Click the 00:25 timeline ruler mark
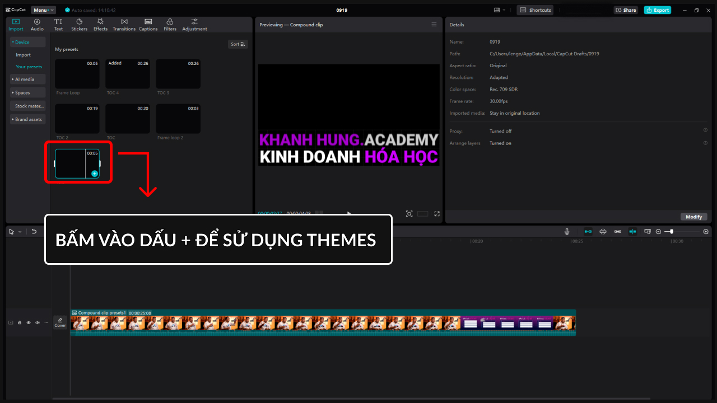The height and width of the screenshot is (403, 717). coord(577,241)
